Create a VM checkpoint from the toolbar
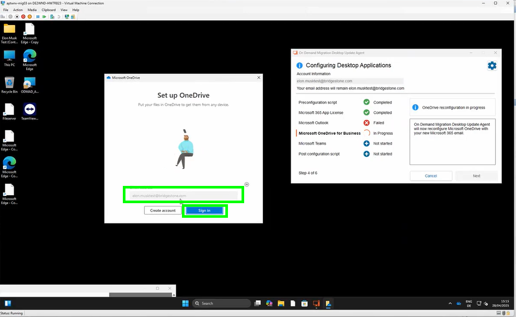This screenshot has width=516, height=317. (x=52, y=16)
